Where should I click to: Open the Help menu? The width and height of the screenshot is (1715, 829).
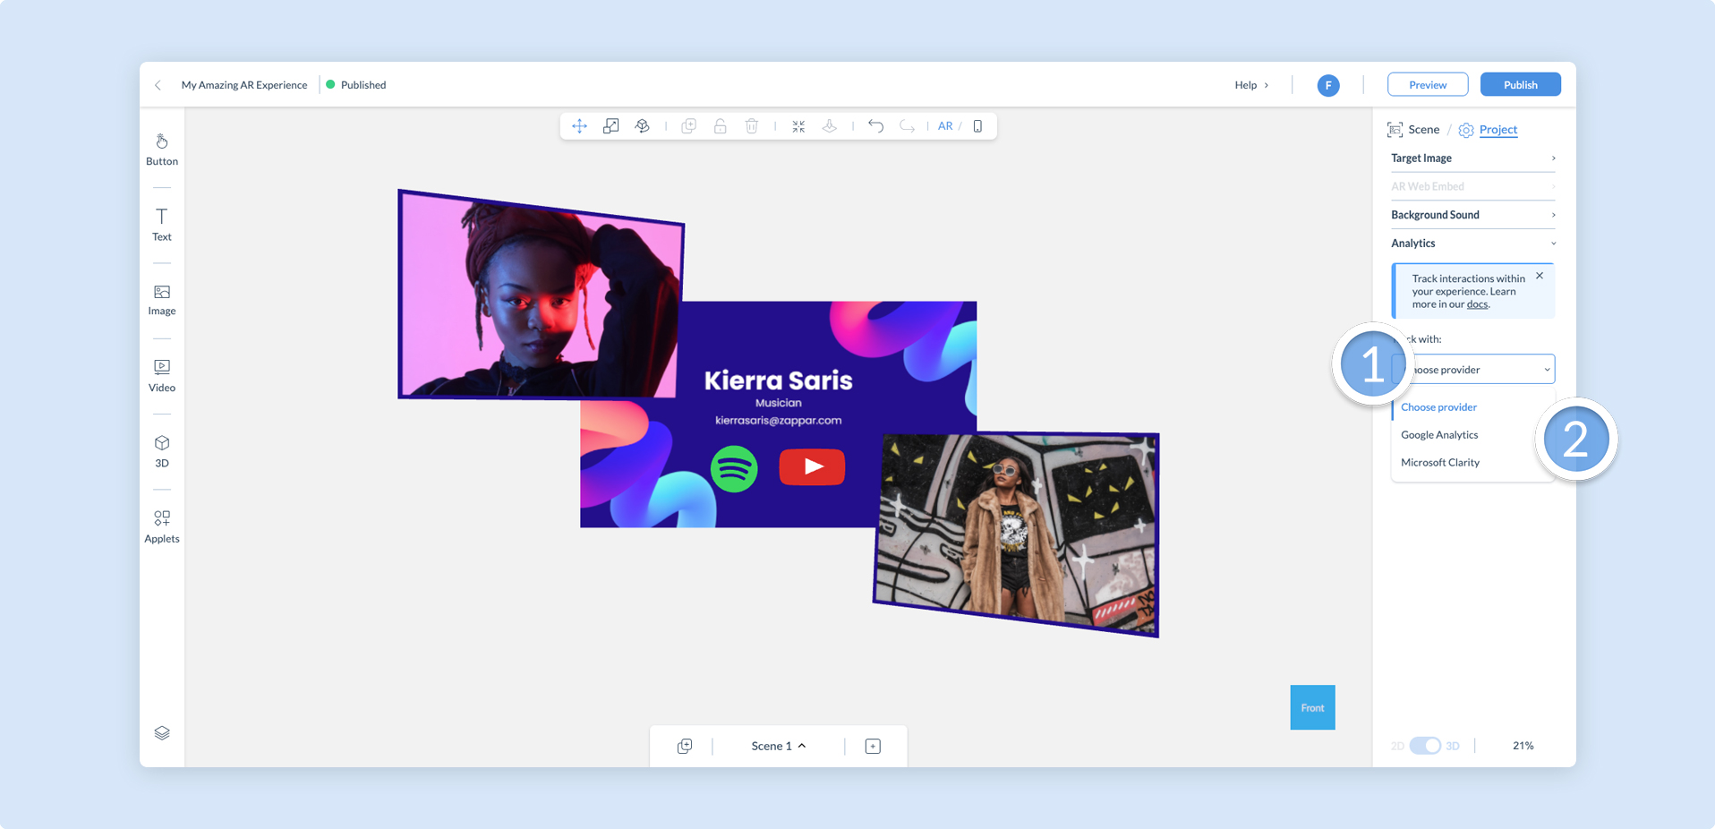point(1251,85)
